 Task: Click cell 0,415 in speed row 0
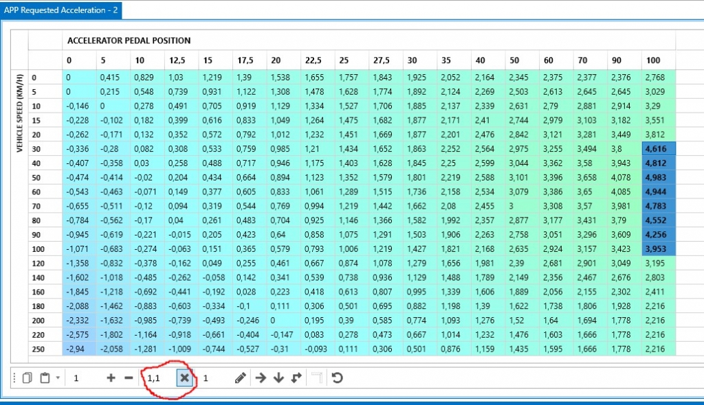pyautogui.click(x=113, y=77)
